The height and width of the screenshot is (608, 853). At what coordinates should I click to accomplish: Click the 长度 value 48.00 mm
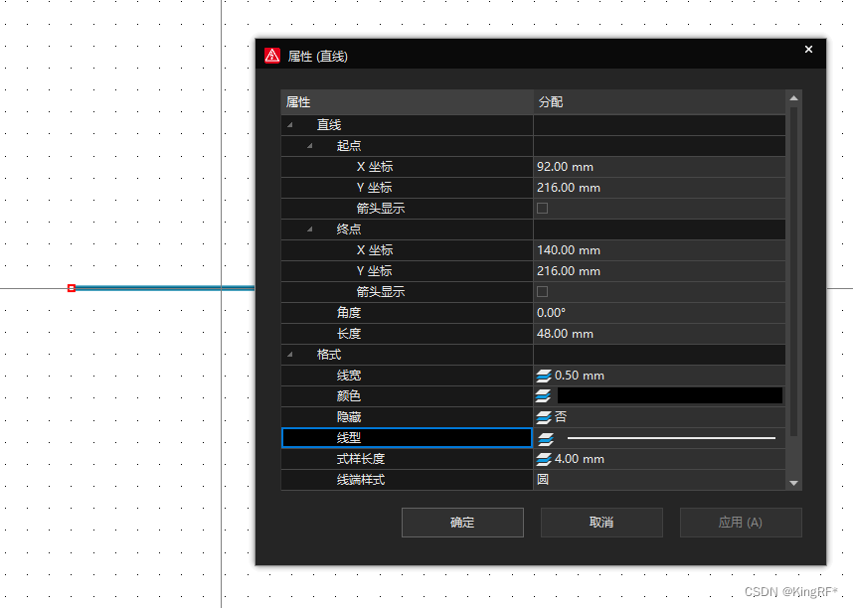tap(659, 334)
